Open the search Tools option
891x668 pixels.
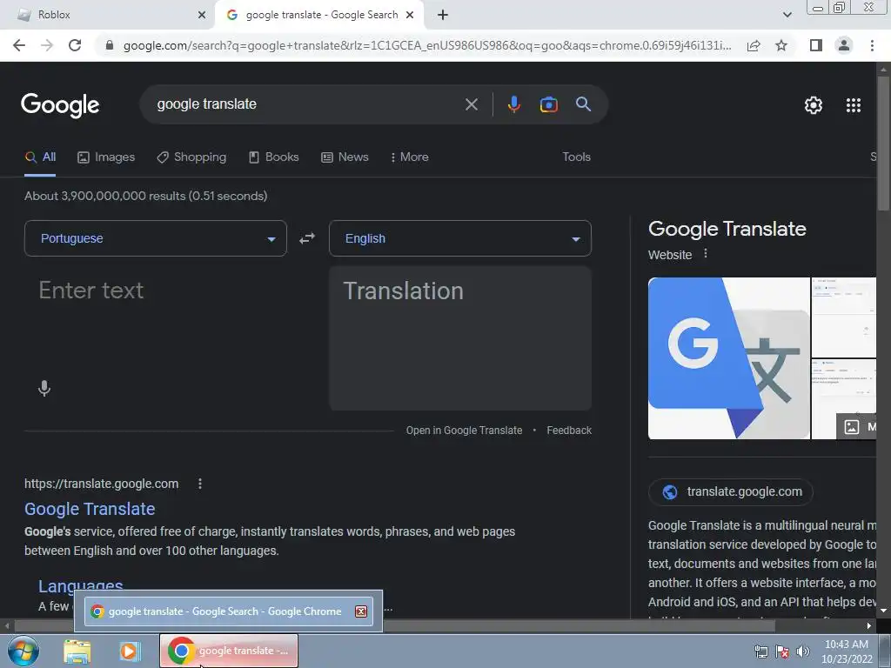click(576, 157)
